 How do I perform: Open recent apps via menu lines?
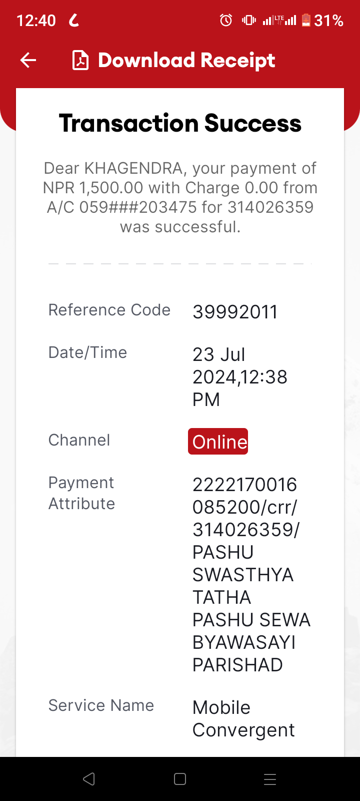coord(270,779)
